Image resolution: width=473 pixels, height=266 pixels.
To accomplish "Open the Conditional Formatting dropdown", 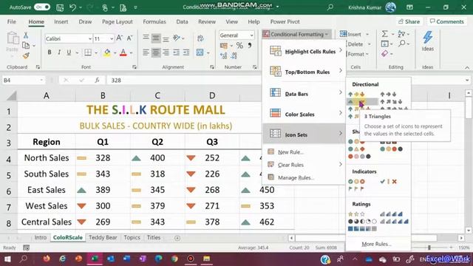I will click(x=296, y=34).
